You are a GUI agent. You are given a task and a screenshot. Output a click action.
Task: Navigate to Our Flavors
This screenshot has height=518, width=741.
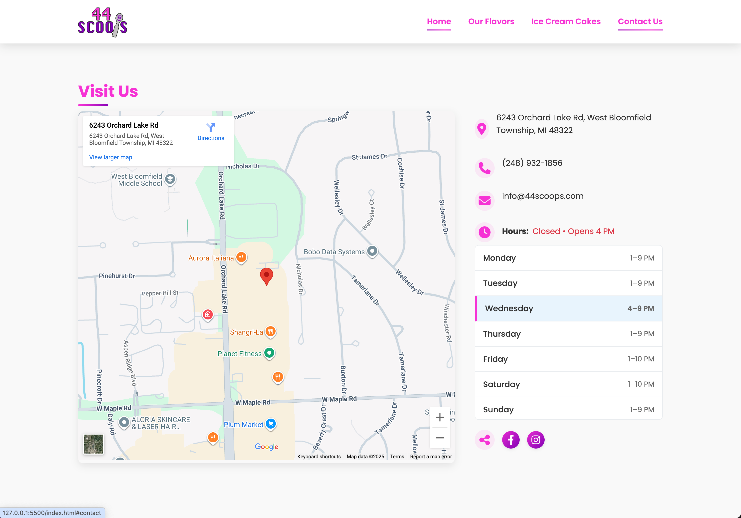pos(491,21)
